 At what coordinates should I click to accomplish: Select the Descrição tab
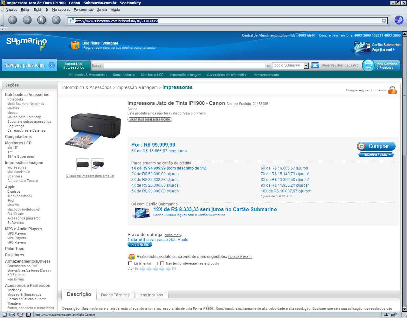pyautogui.click(x=79, y=294)
